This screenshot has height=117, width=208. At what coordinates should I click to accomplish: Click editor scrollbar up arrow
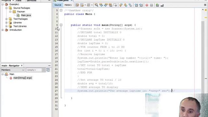[x=203, y=10]
